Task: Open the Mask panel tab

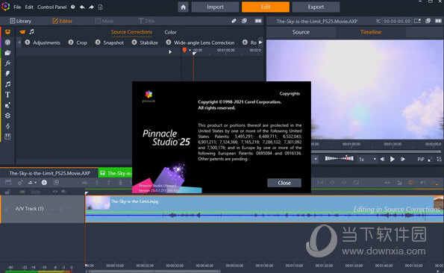Action: [104, 21]
